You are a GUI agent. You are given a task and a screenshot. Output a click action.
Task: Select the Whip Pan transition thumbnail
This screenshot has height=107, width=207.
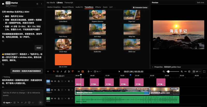[x=132, y=29]
